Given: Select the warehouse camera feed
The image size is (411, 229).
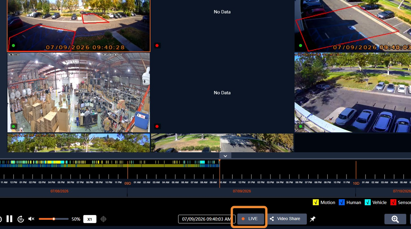Looking at the screenshot, I should 79,93.
